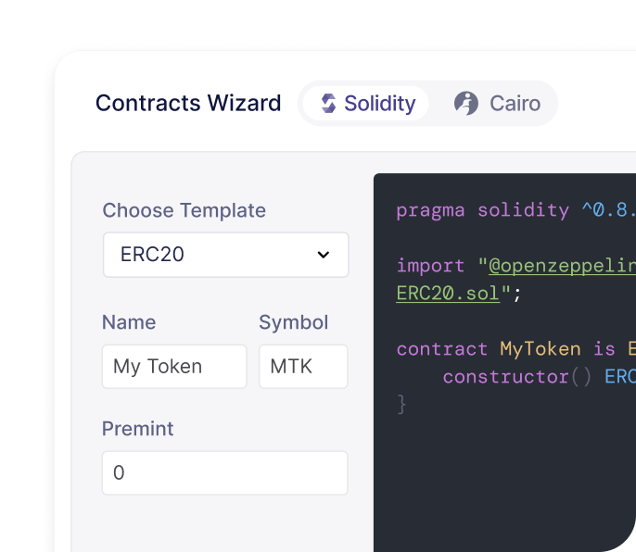Click the Contracts Wizard title
Viewport: 636px width, 552px height.
click(188, 103)
